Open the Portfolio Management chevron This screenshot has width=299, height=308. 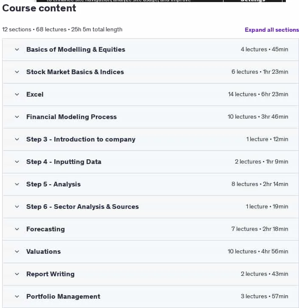tap(17, 297)
